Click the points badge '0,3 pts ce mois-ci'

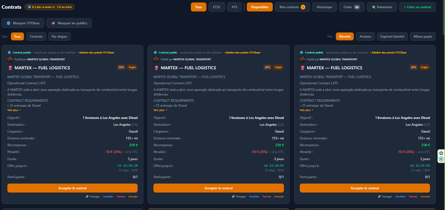pyautogui.click(x=49, y=7)
